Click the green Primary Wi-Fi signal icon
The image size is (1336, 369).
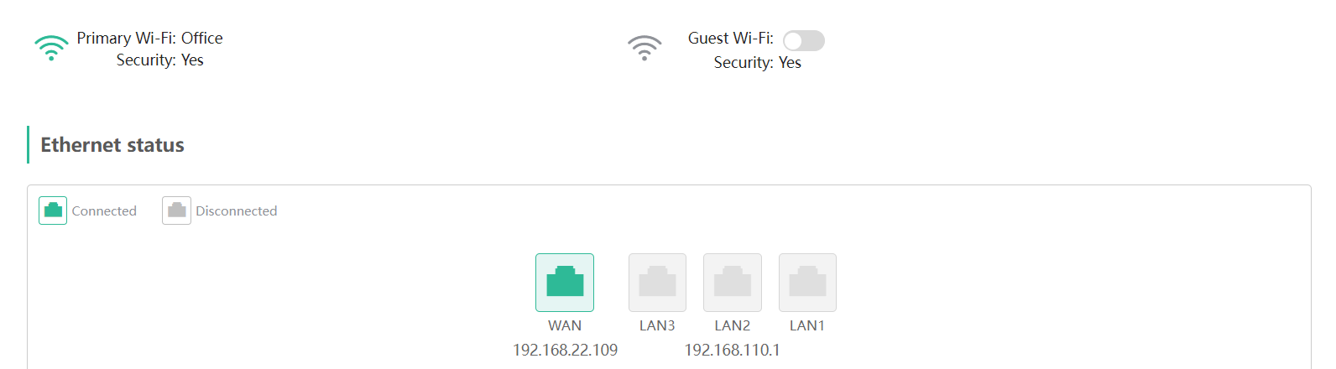pyautogui.click(x=51, y=48)
